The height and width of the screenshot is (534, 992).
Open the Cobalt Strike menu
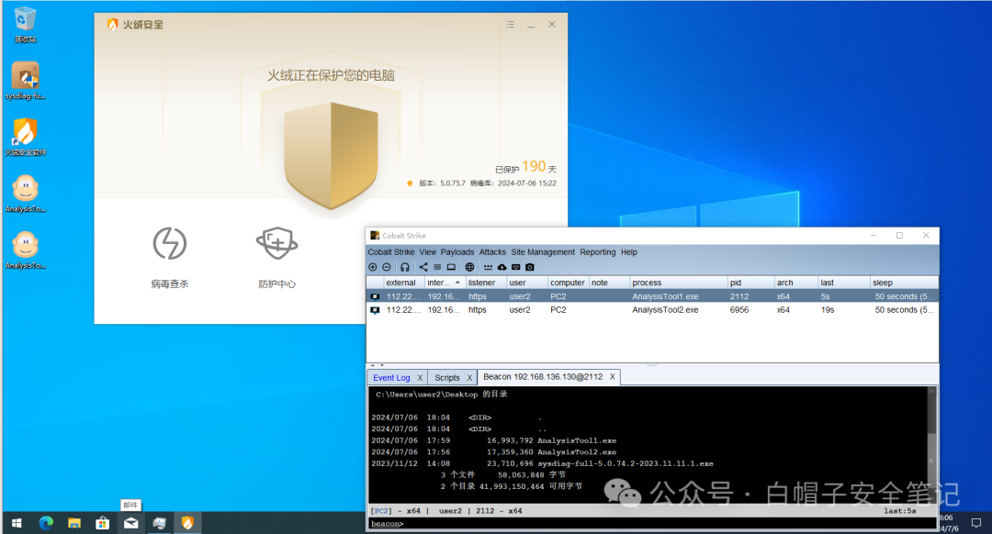(x=391, y=252)
